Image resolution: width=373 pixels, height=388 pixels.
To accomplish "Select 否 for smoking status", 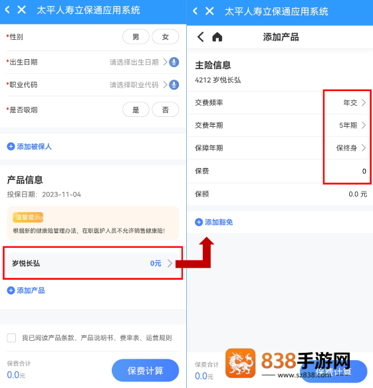I will [165, 110].
